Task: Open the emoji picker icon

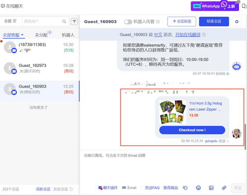Action: click(199, 188)
